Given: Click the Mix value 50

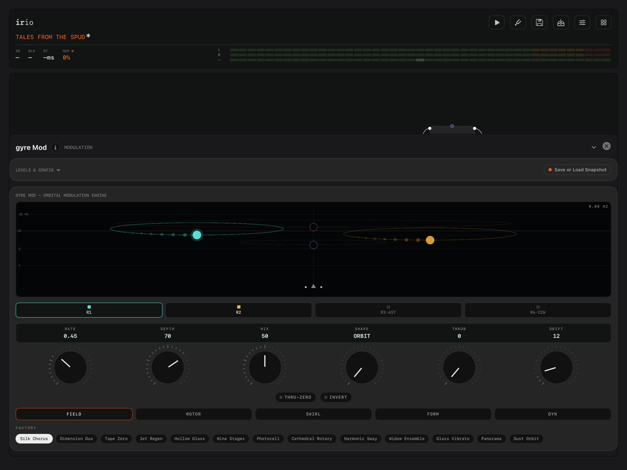Looking at the screenshot, I should tap(265, 336).
